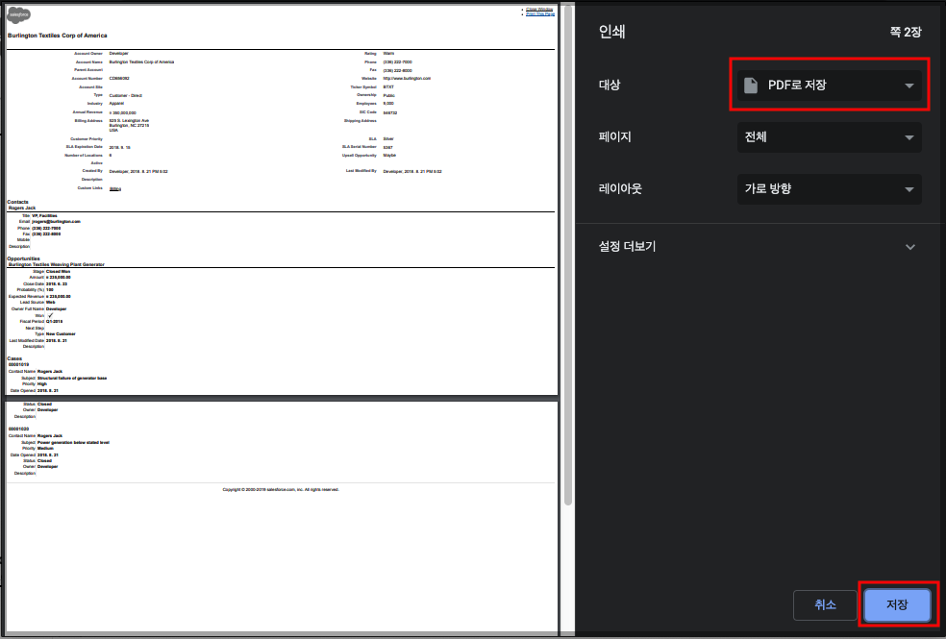The height and width of the screenshot is (639, 946).
Task: Click the 저장 save button
Action: tap(897, 604)
